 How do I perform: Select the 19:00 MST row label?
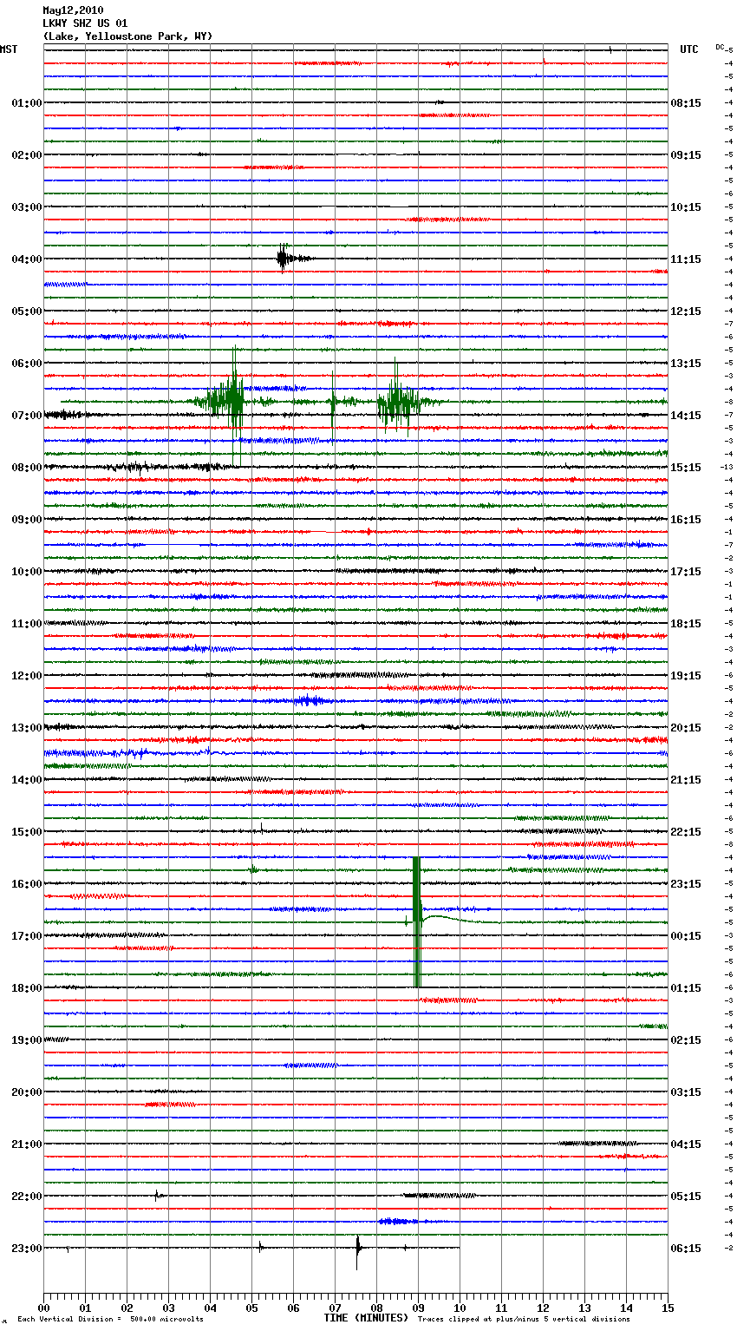coord(27,1040)
